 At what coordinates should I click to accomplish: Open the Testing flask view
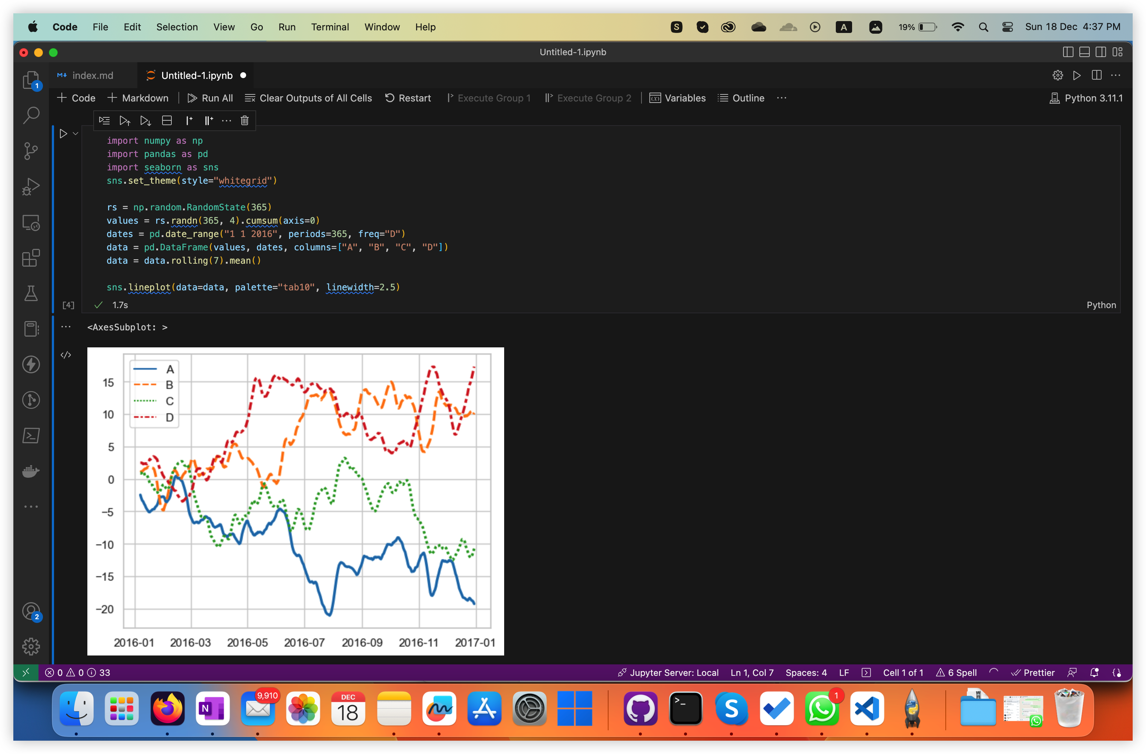(31, 293)
